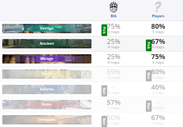The height and width of the screenshot is (128, 183).
Task: Click the gray Ban badge on Inferno row
Action: coord(104,91)
